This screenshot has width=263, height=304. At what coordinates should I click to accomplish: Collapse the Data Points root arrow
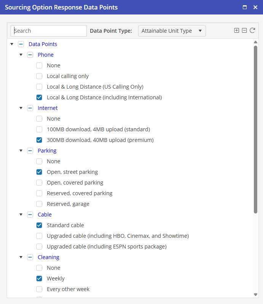click(x=12, y=44)
